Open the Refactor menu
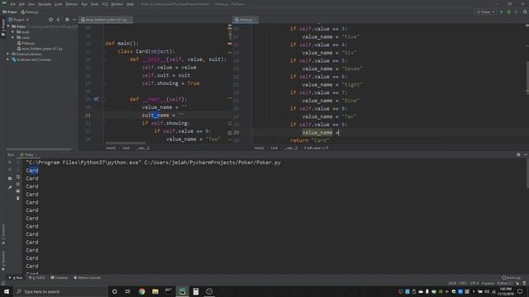The width and height of the screenshot is (529, 297). click(x=72, y=4)
